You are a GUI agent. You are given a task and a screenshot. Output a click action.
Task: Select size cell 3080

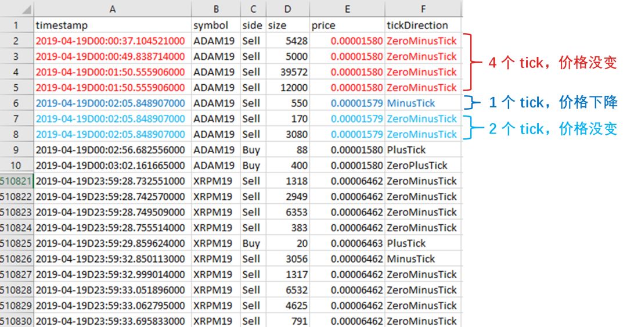(x=288, y=135)
